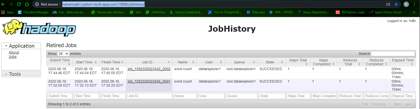Go to Previous page of results
The height and width of the screenshot is (109, 420).
[378, 104]
